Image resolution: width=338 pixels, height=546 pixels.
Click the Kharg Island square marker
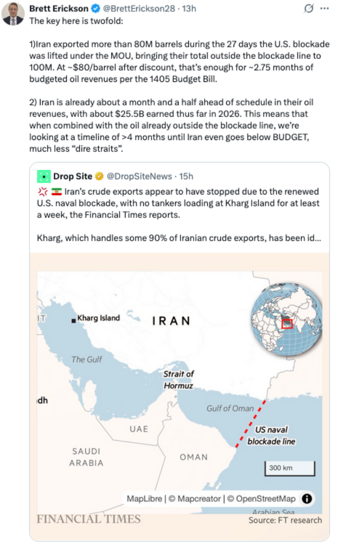coord(73,320)
